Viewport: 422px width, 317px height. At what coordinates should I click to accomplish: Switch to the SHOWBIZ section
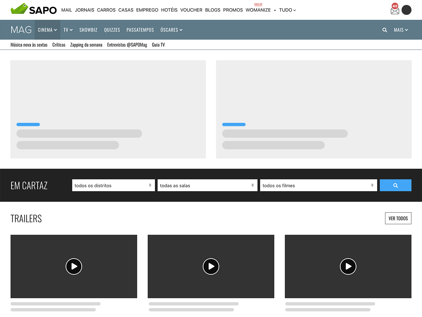[x=88, y=30]
